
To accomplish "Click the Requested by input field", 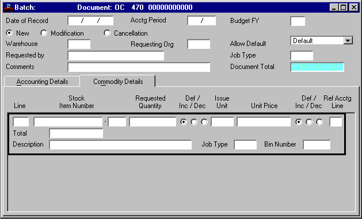I will [116, 56].
